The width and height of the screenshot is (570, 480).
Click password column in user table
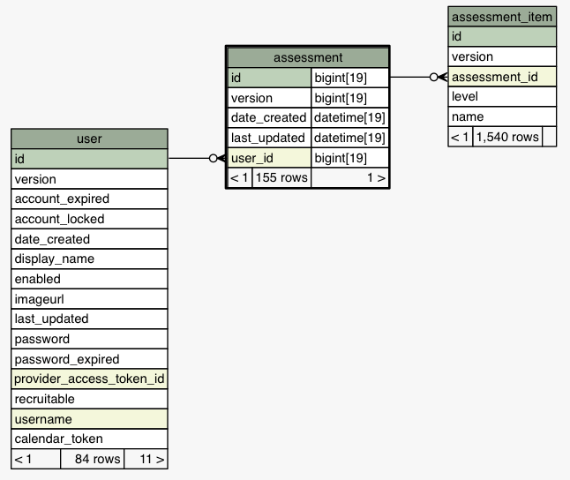point(89,339)
